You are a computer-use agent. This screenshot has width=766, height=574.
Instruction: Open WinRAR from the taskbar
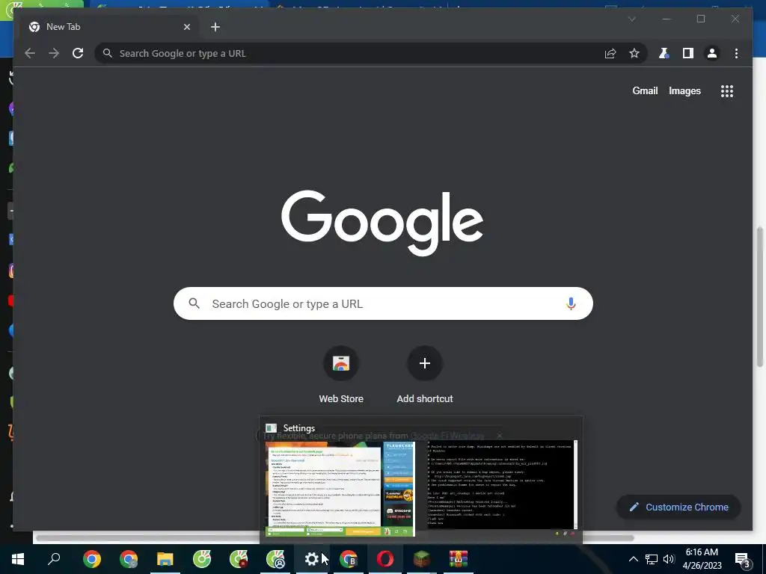[x=459, y=559]
